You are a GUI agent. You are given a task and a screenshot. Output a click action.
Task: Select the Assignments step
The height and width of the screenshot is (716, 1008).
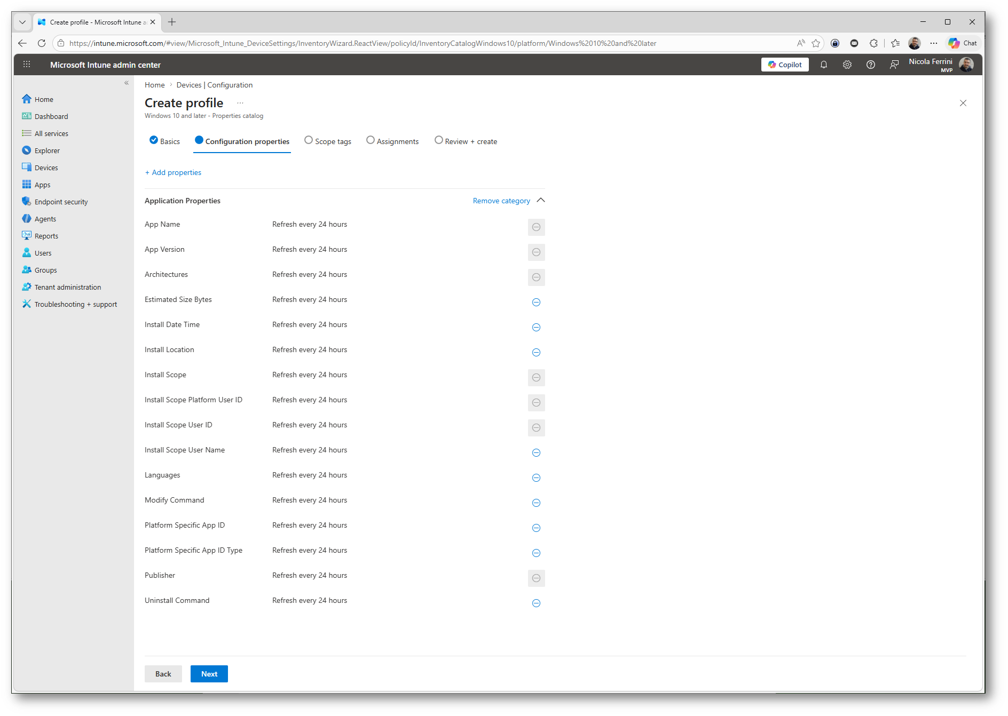tap(392, 141)
